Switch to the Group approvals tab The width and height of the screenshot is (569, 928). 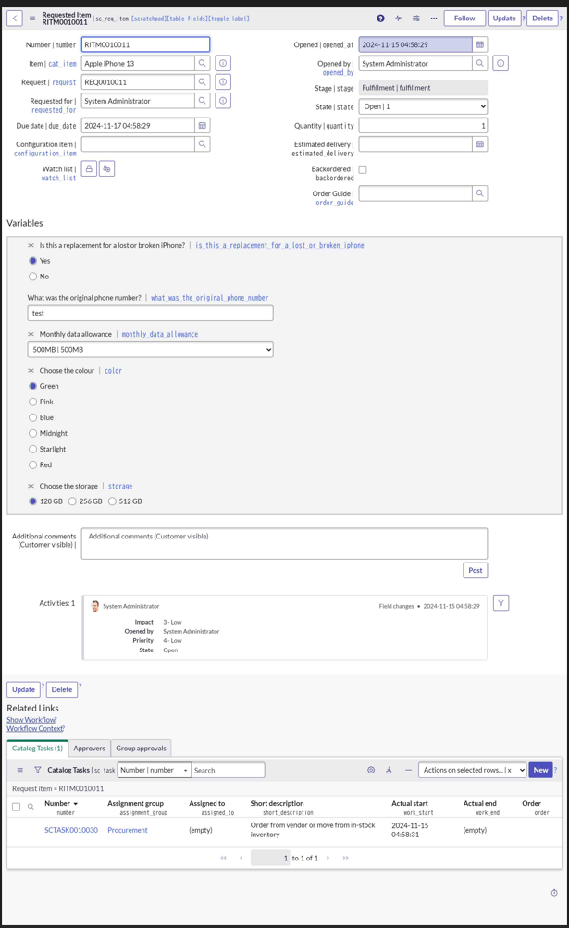coord(141,748)
